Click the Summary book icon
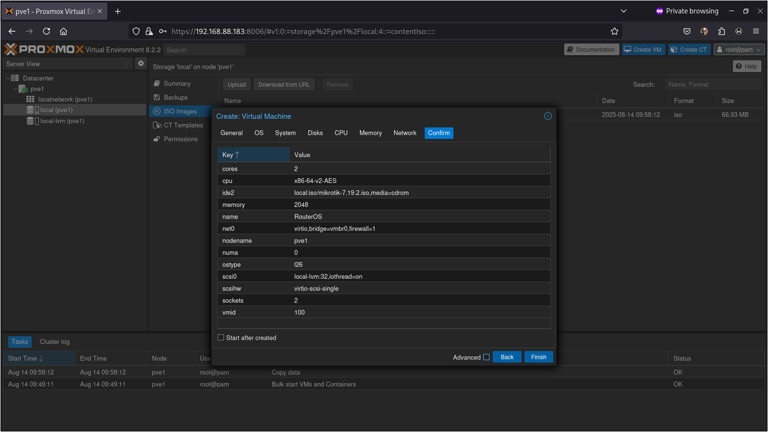This screenshot has height=432, width=768. point(156,83)
